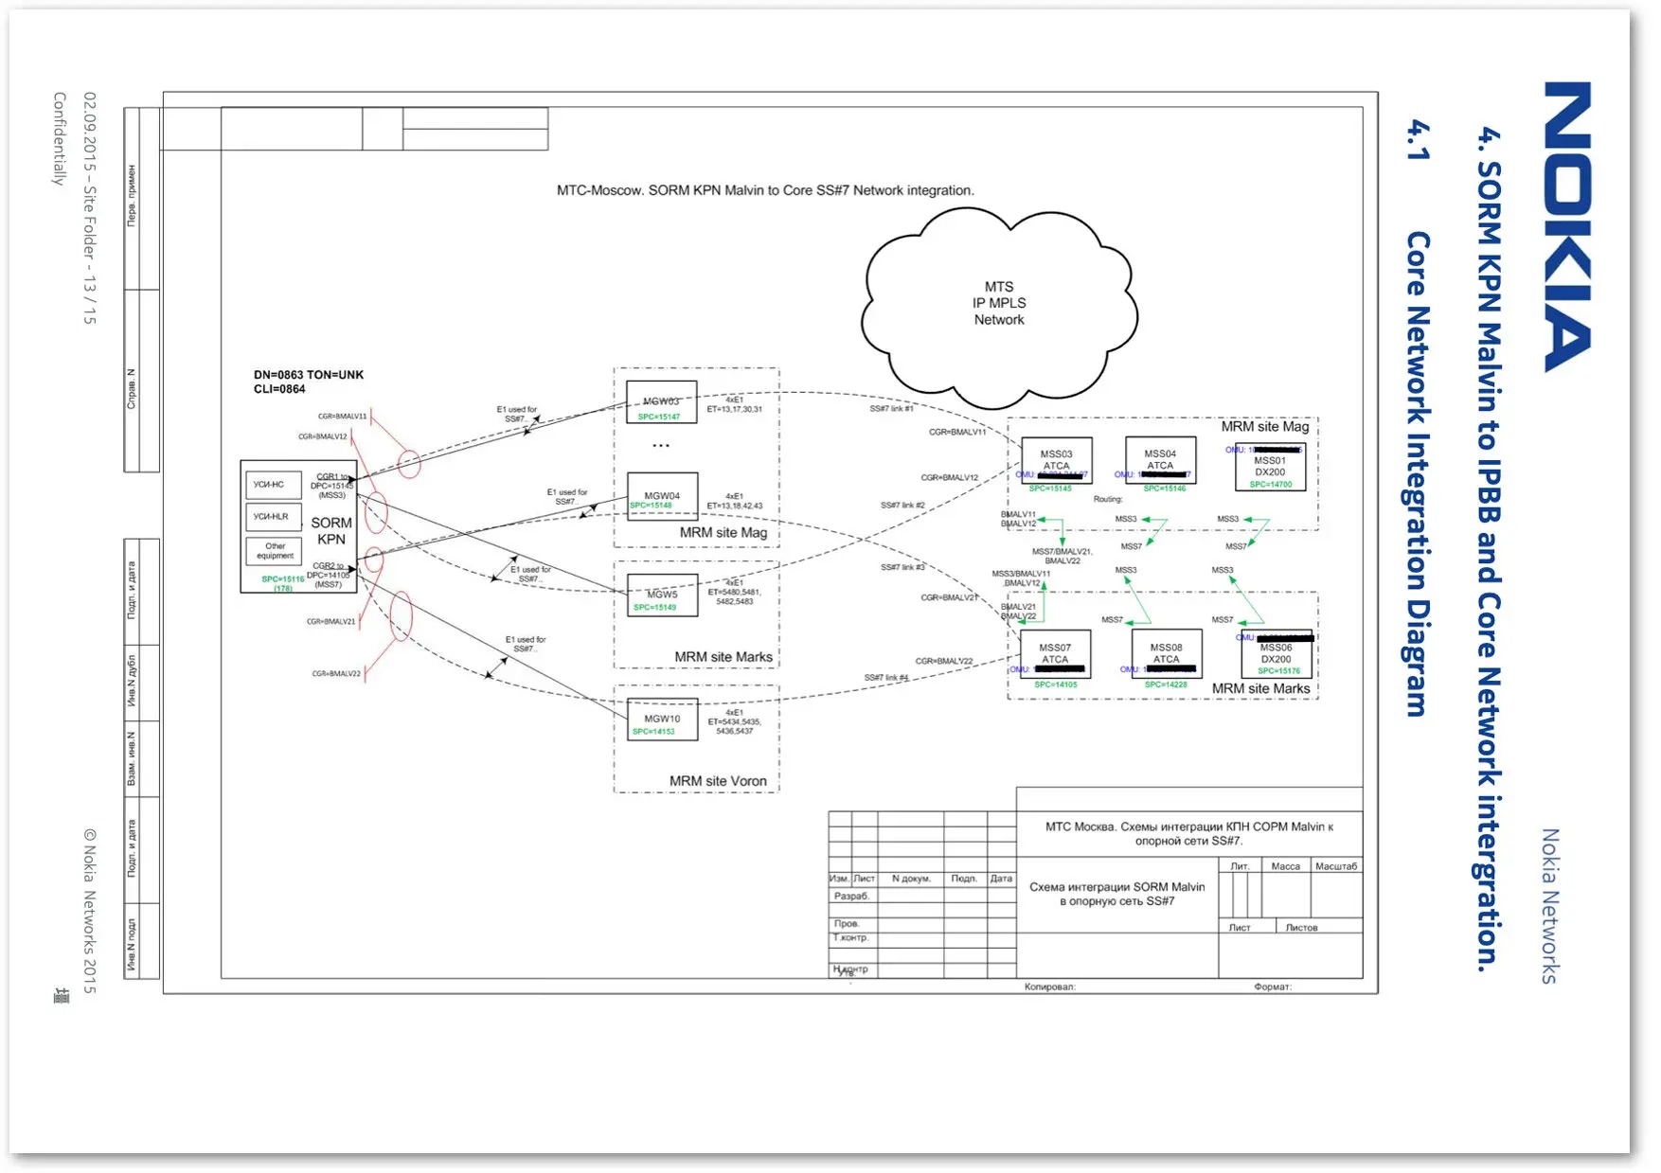Click the MRM site Voron label
Image resolution: width=1661 pixels, height=1173 pixels.
[x=718, y=781]
